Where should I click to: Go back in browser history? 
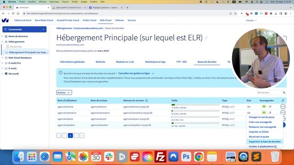3,13
